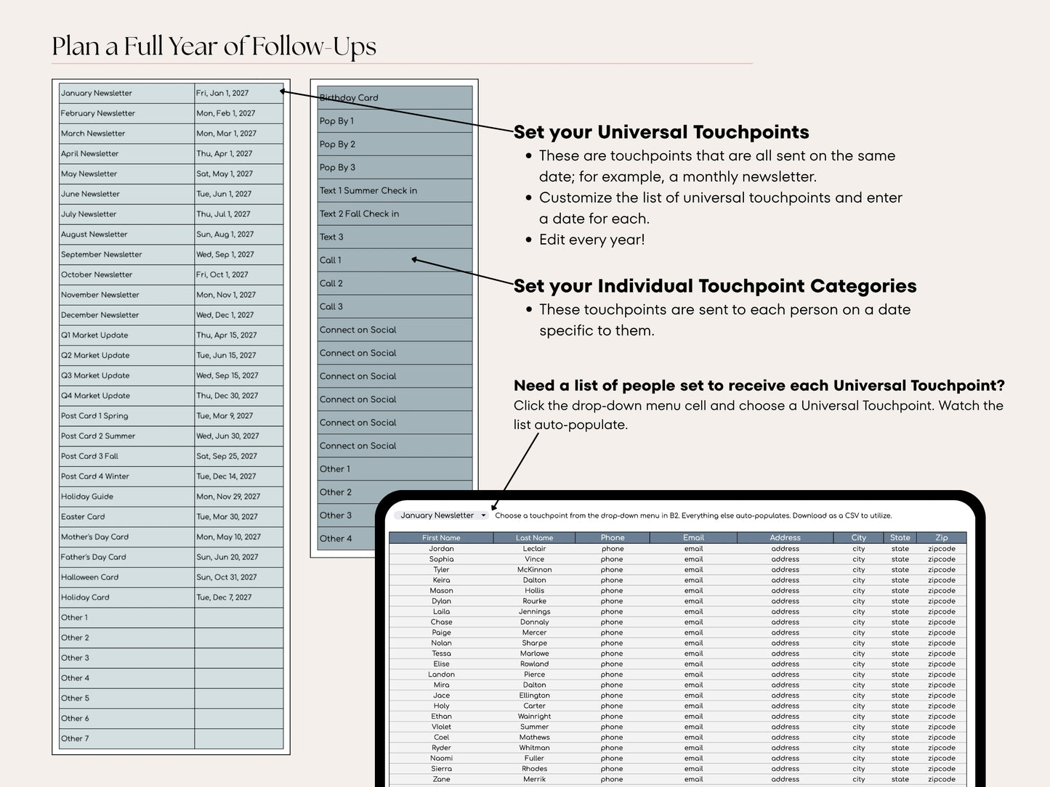
Task: Select the June Newsletter cell
Action: point(126,194)
